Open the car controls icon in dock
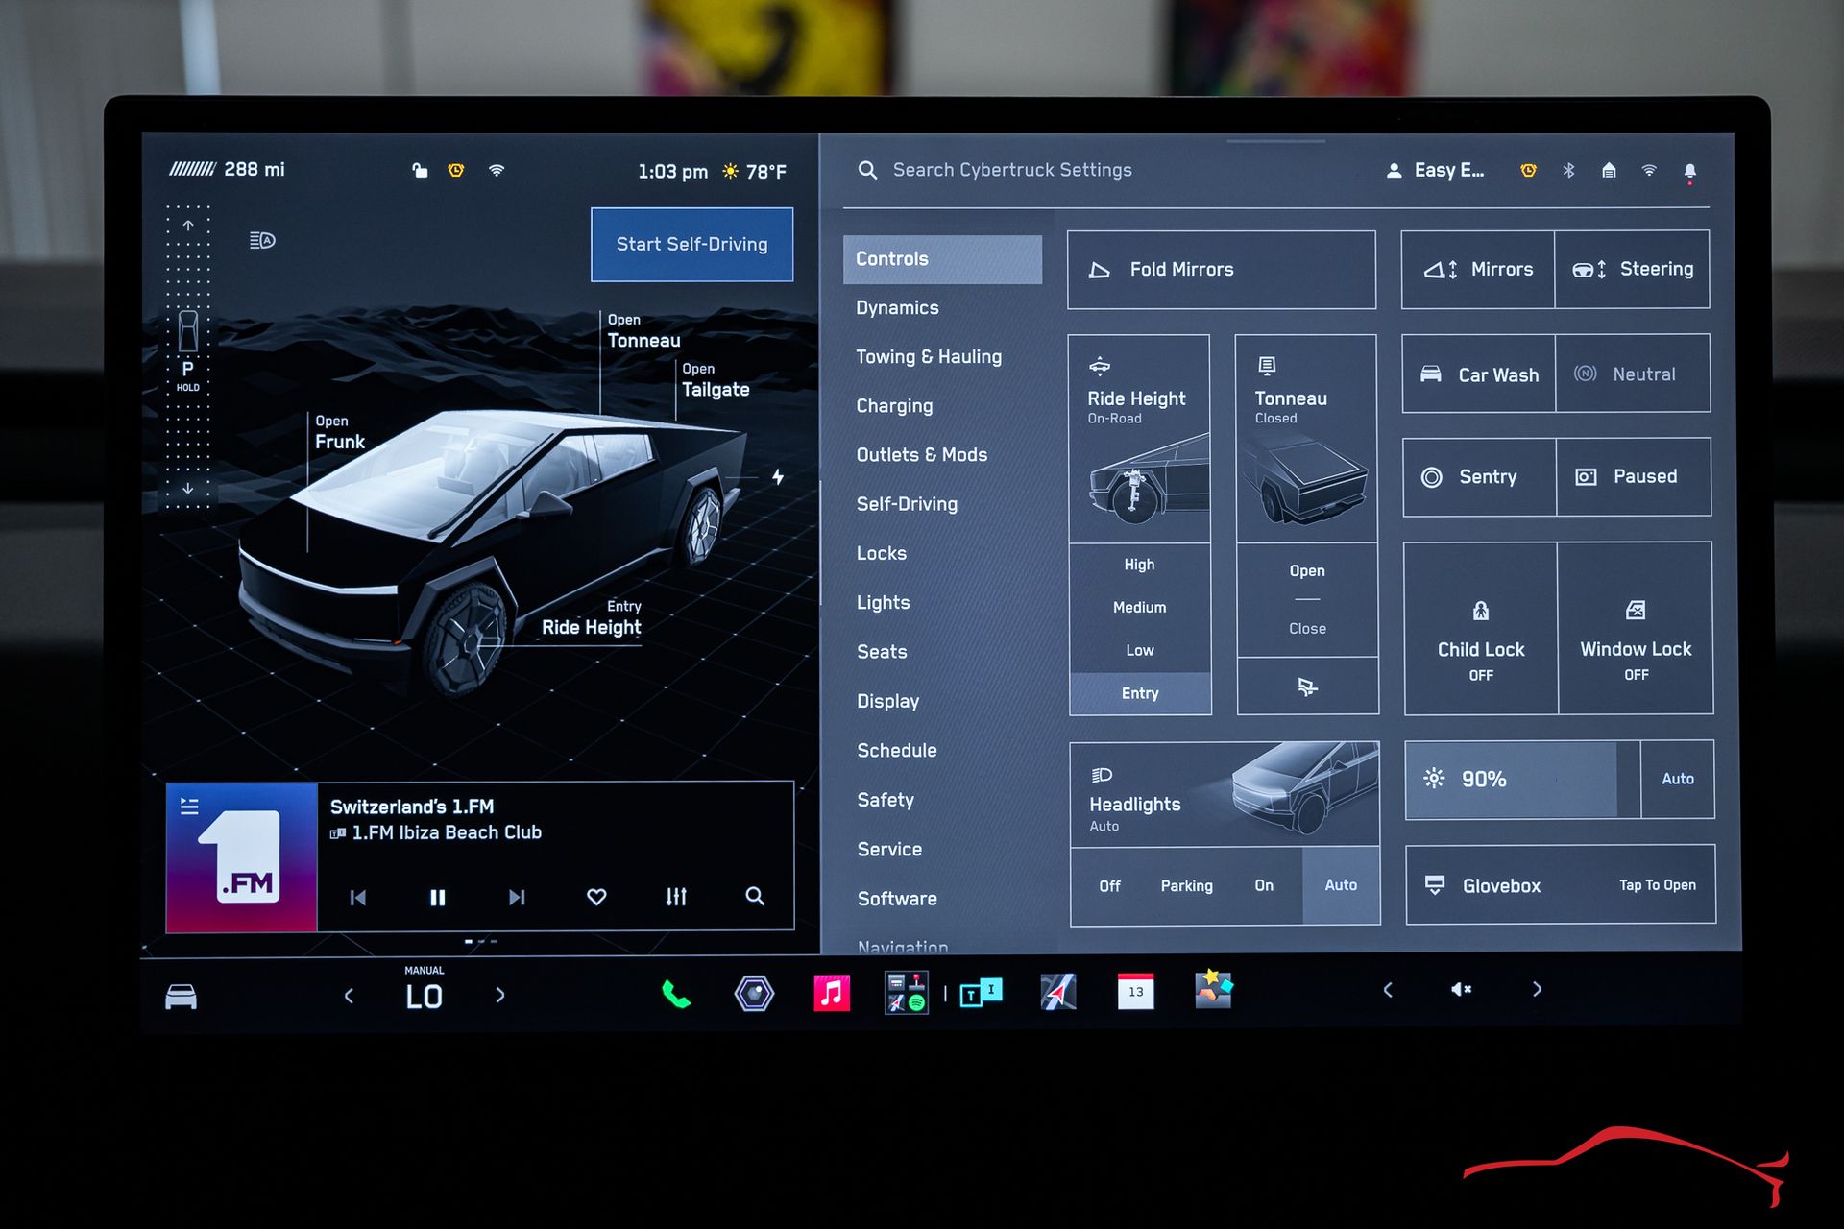 (181, 997)
